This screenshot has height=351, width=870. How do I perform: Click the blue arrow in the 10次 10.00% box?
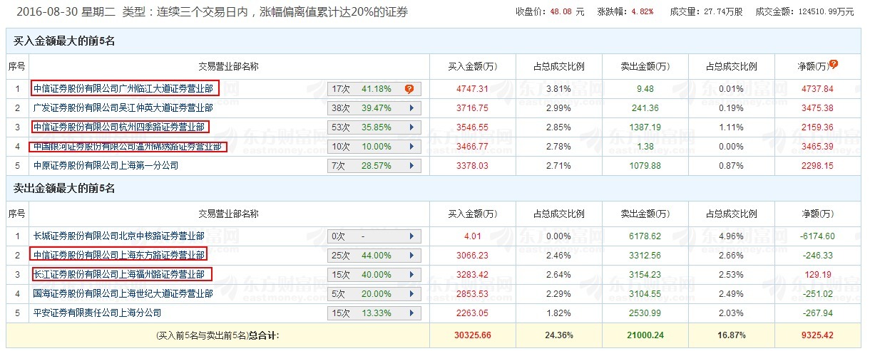pos(411,147)
